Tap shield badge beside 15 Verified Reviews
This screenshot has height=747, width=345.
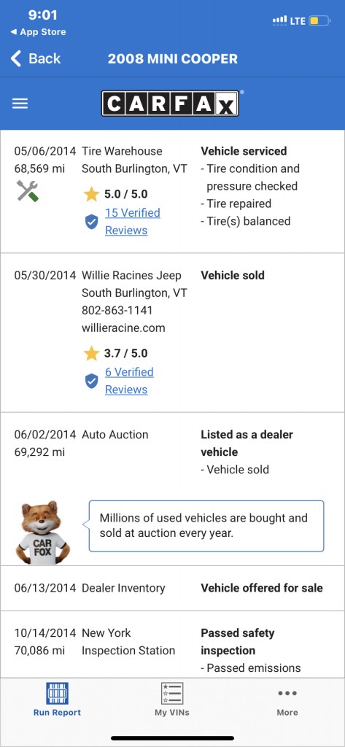91,222
